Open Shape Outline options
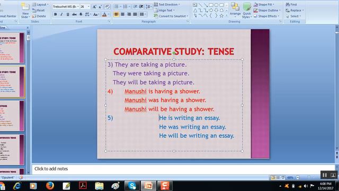Image resolution: width=339 pixels, height=191 pixels. click(267, 10)
